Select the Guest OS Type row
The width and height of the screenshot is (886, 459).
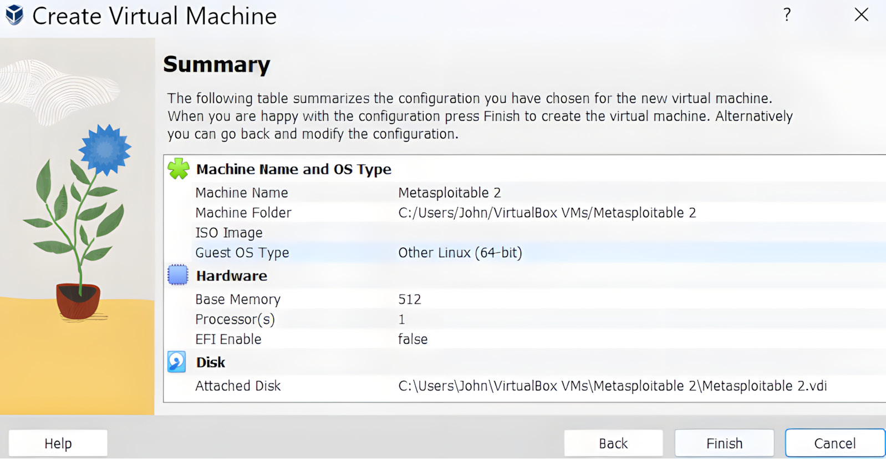click(242, 253)
